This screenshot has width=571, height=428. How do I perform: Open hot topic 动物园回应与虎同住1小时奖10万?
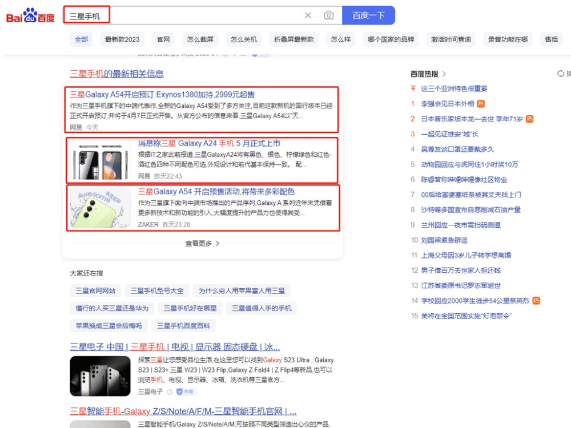pyautogui.click(x=469, y=164)
